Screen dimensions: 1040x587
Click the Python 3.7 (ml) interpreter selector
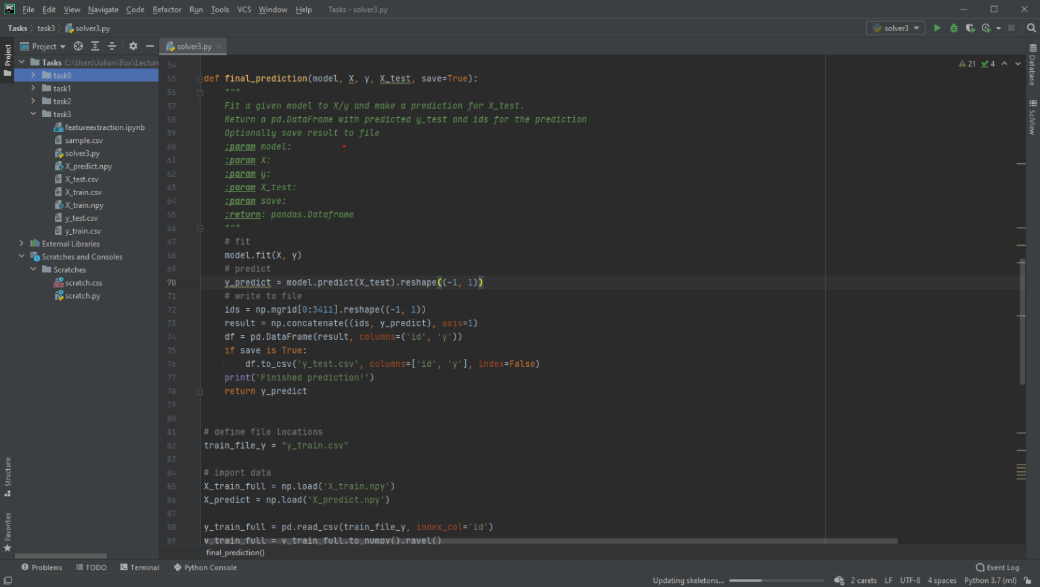990,580
